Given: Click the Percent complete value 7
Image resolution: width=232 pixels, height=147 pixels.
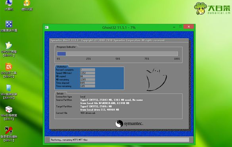Looking at the screenshot, I should (87, 70).
